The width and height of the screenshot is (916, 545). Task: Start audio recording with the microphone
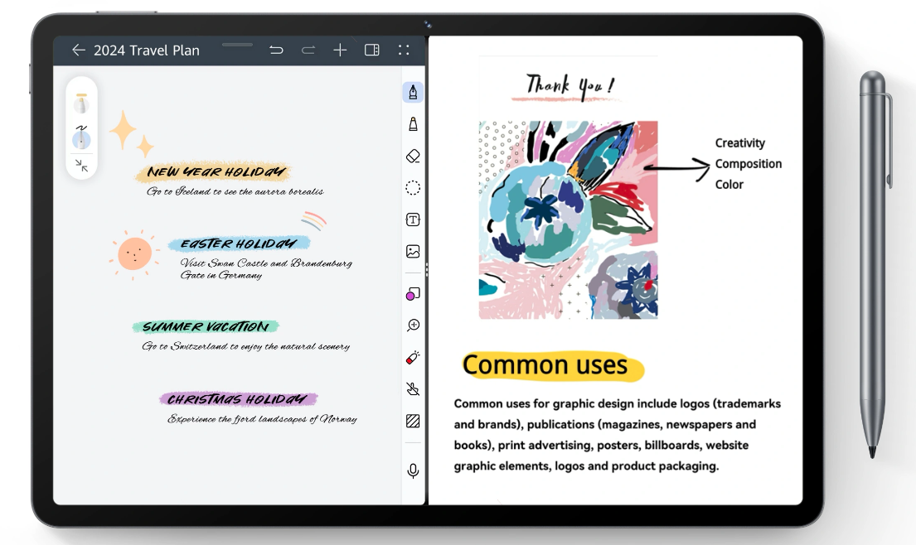click(413, 470)
